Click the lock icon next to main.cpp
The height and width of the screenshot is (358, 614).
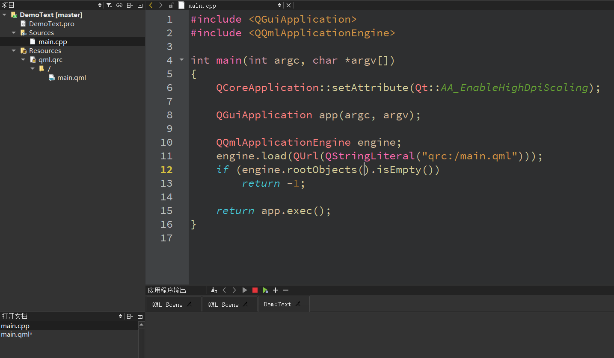171,5
